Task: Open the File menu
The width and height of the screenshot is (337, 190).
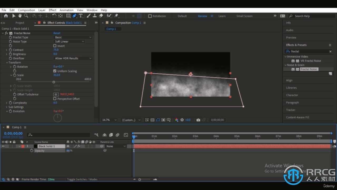Action: [4, 10]
